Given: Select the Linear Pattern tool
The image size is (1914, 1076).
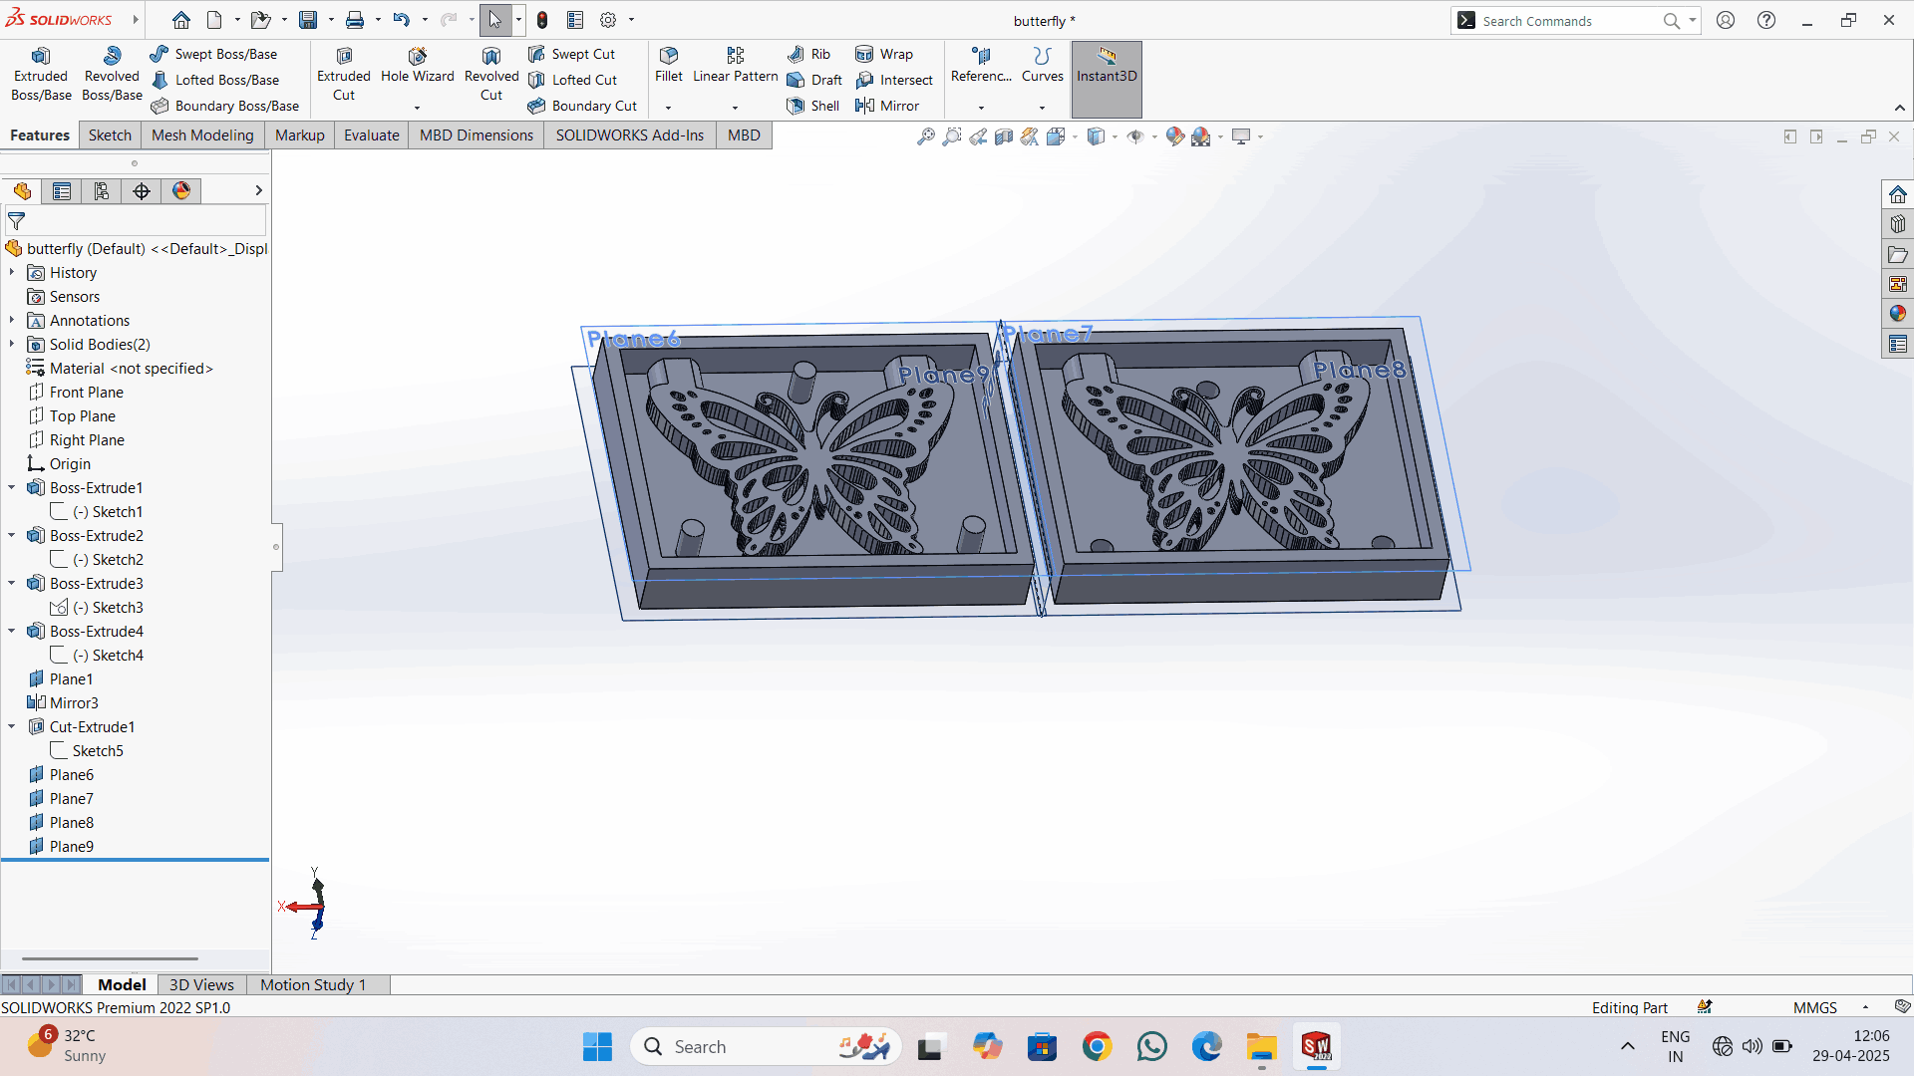Looking at the screenshot, I should coord(736,66).
